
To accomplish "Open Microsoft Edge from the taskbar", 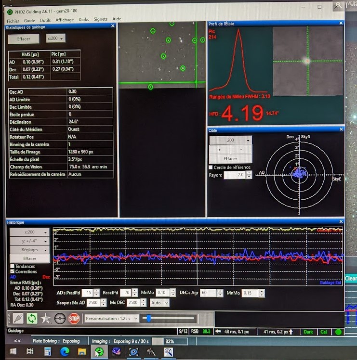I will (65, 351).
